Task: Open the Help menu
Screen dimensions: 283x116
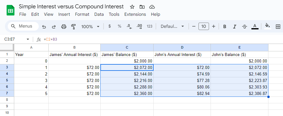Action: [x=155, y=14]
